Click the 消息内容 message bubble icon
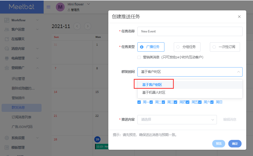 [7, 49]
